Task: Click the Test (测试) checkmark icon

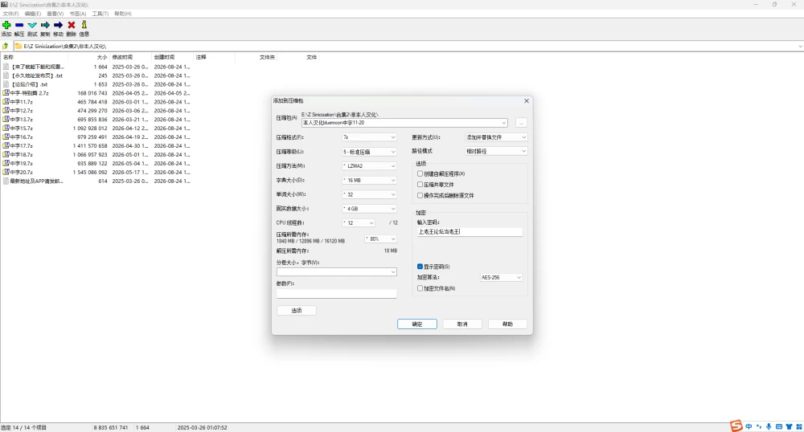Action: click(x=32, y=25)
